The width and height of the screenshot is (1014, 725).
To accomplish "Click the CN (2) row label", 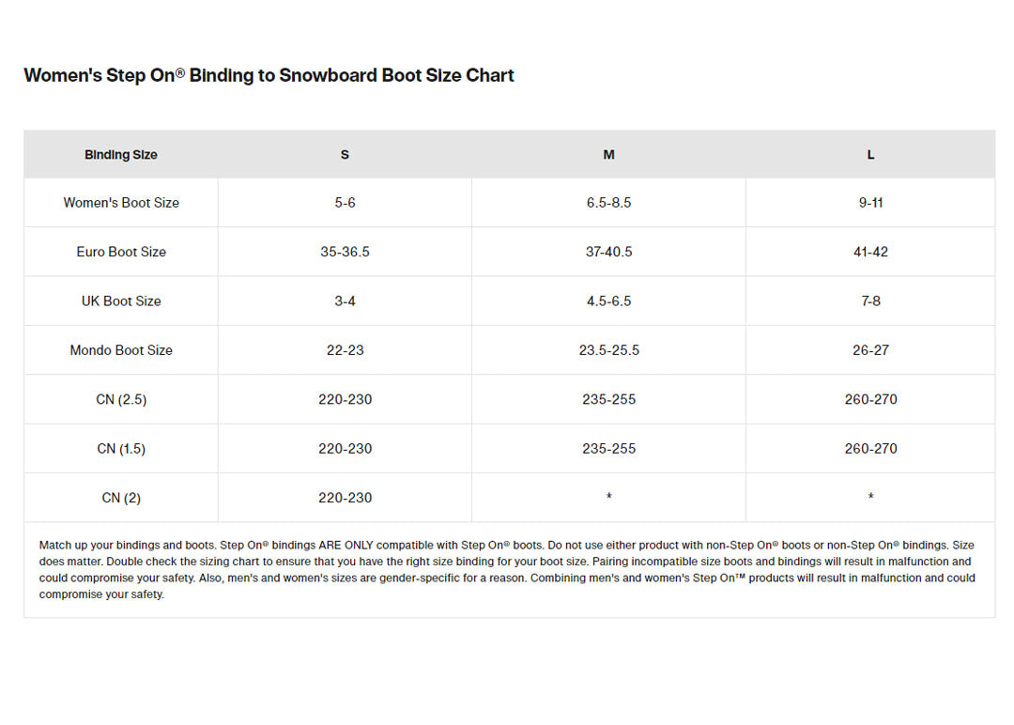I will tap(121, 498).
